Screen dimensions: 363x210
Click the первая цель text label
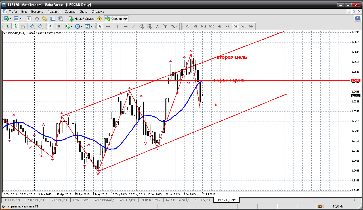click(229, 80)
